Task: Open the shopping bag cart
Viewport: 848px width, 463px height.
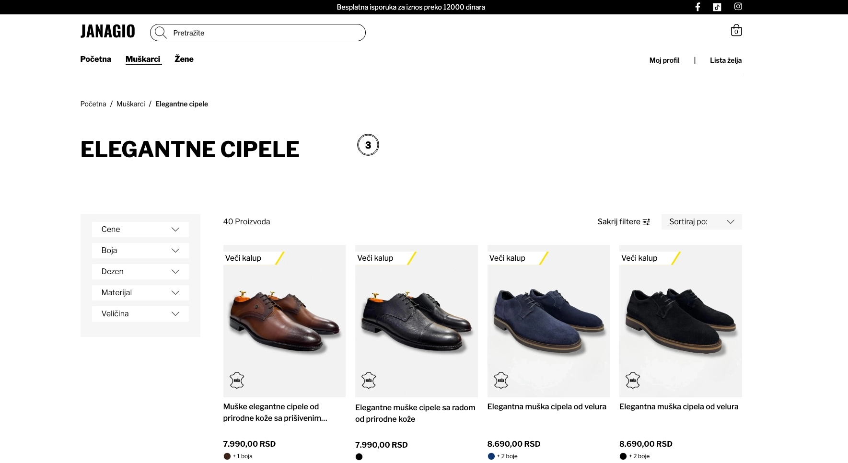Action: coord(736,31)
